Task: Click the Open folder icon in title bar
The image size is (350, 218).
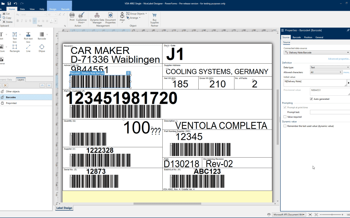Action: tap(3, 4)
